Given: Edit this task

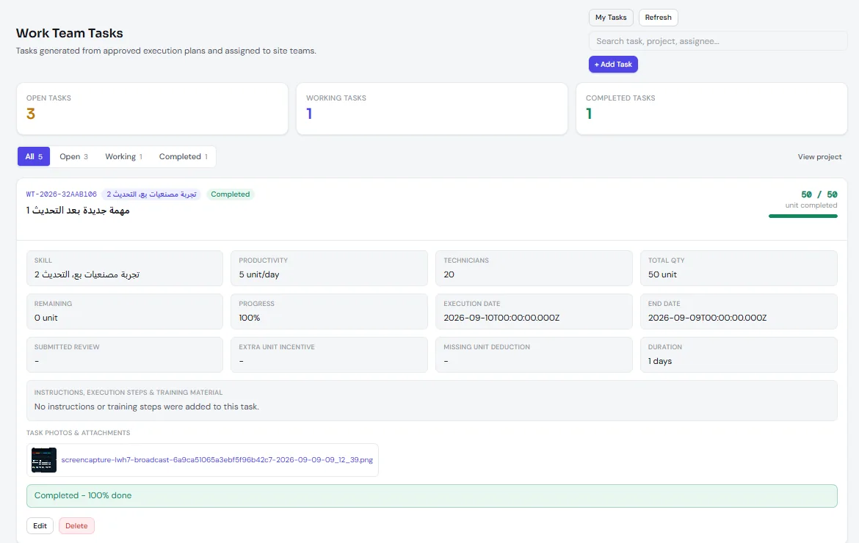Looking at the screenshot, I should tap(40, 525).
